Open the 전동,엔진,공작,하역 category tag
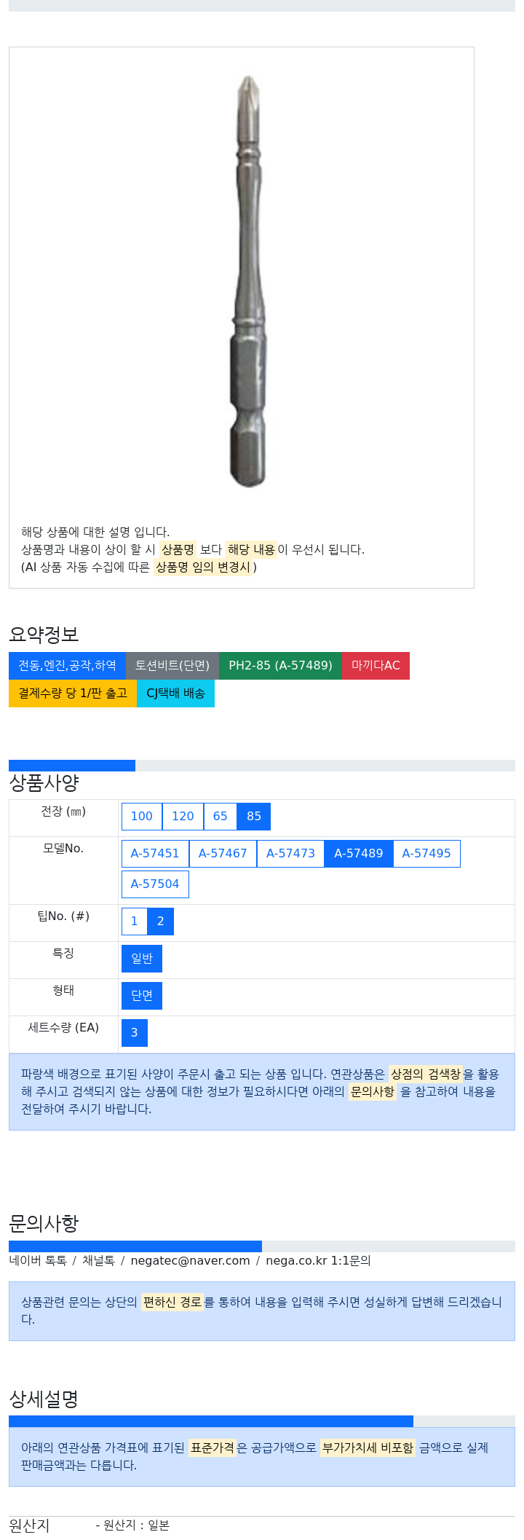 pyautogui.click(x=67, y=666)
